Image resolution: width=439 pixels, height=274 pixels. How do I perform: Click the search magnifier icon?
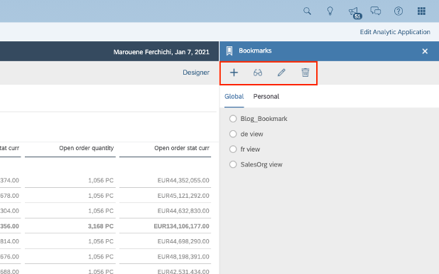(307, 11)
